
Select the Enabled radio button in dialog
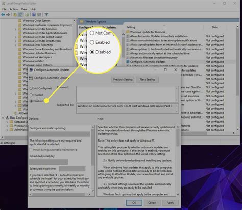click(x=31, y=95)
